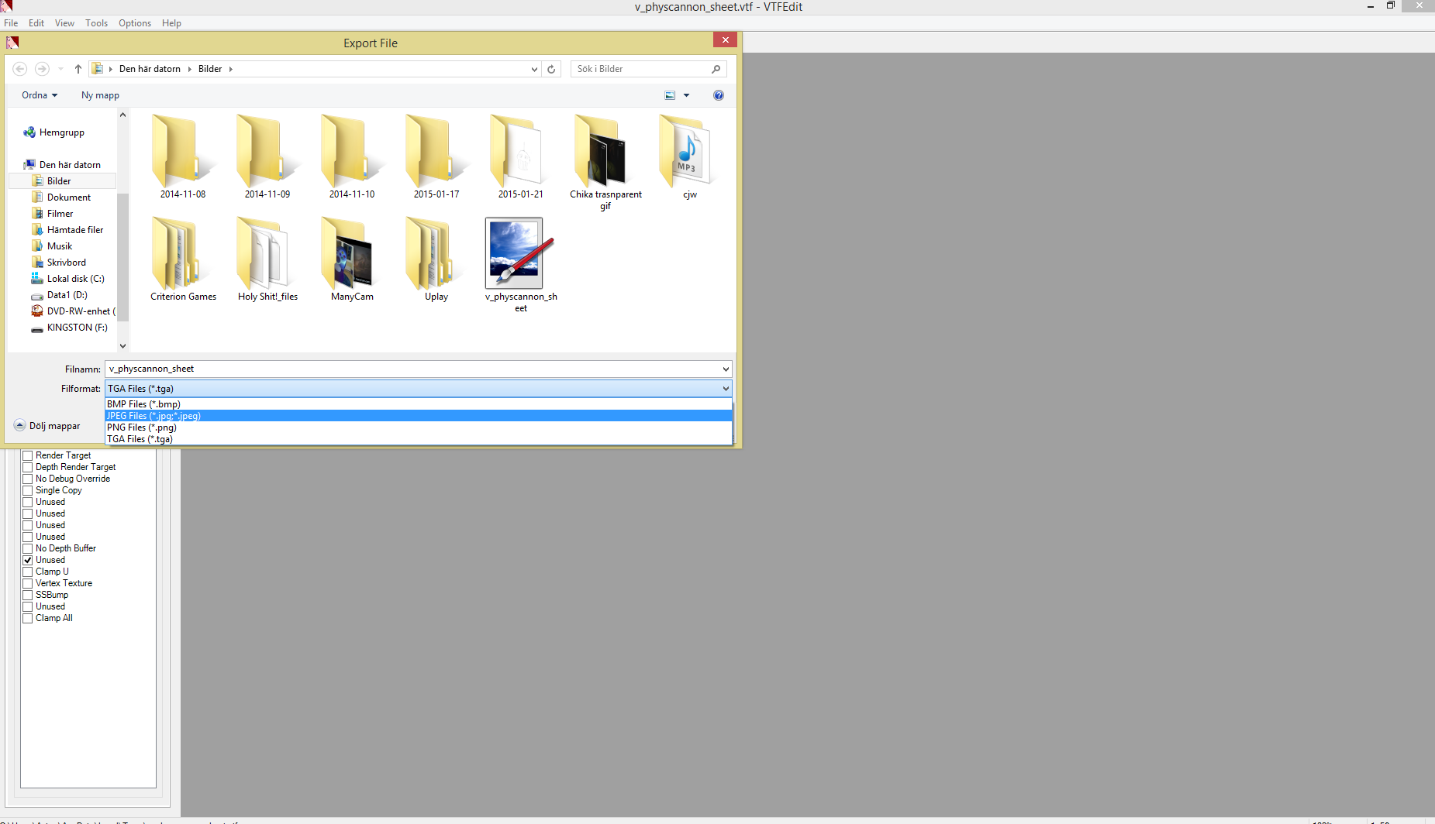Open the Options menu
Screen dimensions: 1435x824
(x=135, y=23)
